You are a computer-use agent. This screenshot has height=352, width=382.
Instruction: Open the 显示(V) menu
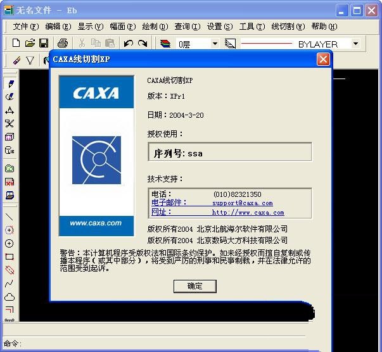point(91,27)
